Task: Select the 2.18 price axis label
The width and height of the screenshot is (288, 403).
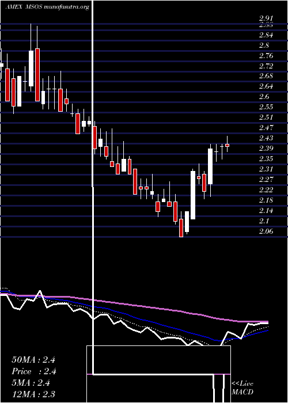Action: [x=266, y=200]
